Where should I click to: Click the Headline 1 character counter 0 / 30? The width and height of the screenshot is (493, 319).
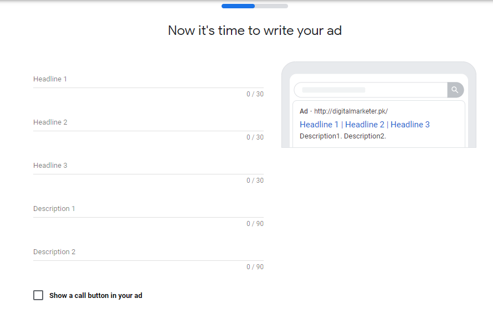tap(255, 94)
